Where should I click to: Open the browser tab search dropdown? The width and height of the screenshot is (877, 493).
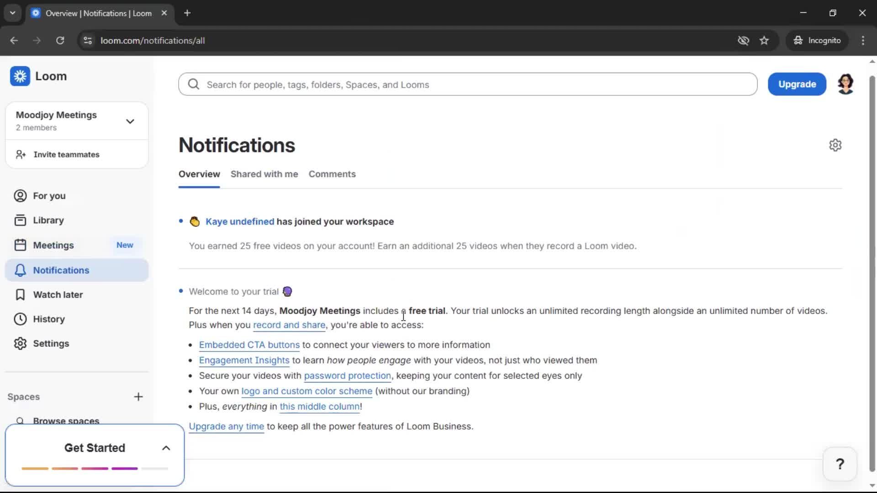click(x=12, y=13)
